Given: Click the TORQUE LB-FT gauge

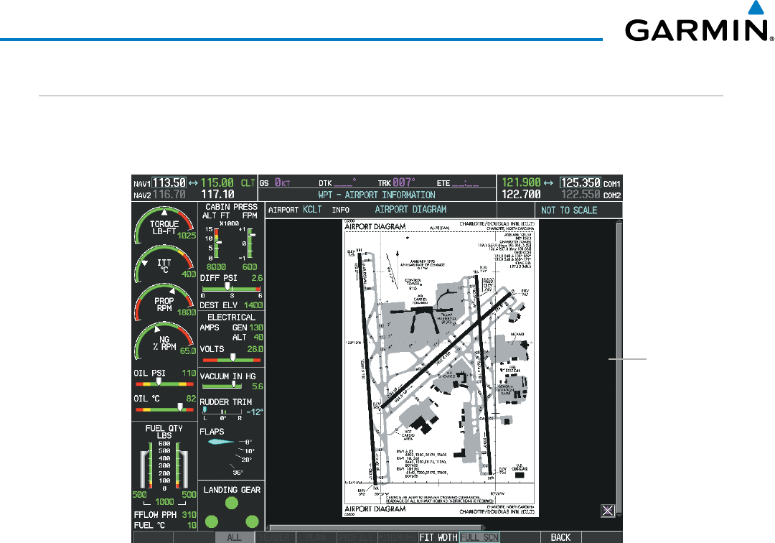Looking at the screenshot, I should [164, 225].
